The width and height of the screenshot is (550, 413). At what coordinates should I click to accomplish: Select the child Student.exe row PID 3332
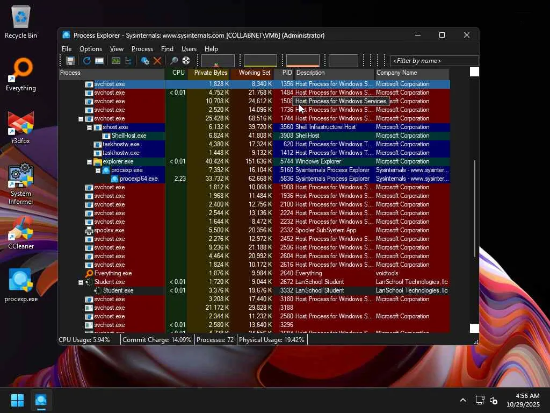point(254,291)
